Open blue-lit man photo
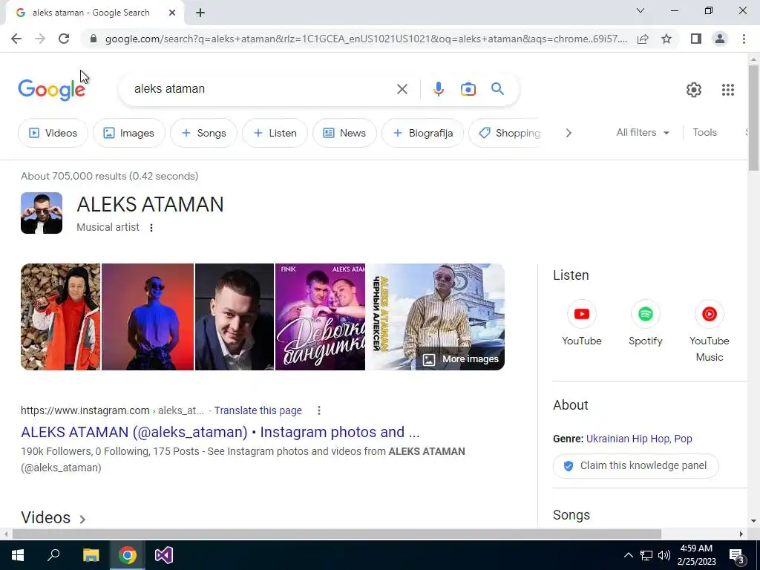Screen dimensions: 760x570 click(148, 317)
